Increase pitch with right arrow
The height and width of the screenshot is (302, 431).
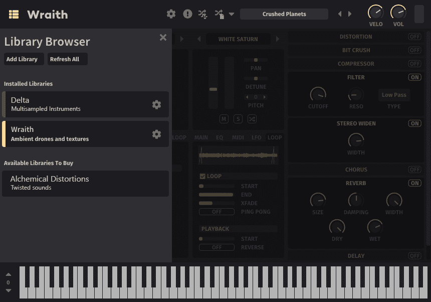click(265, 97)
